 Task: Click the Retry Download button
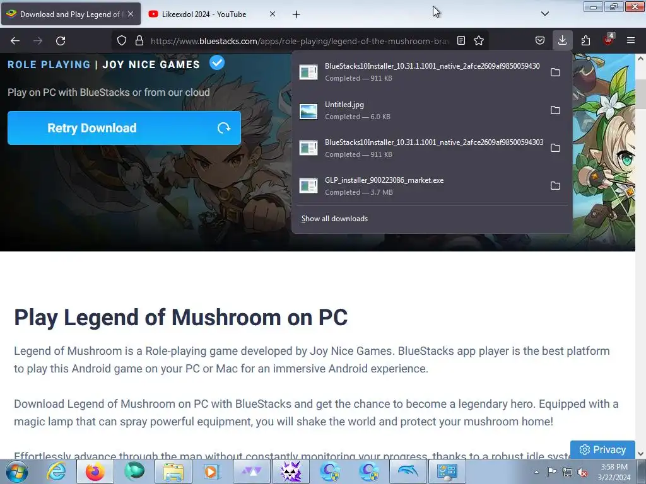pos(124,128)
